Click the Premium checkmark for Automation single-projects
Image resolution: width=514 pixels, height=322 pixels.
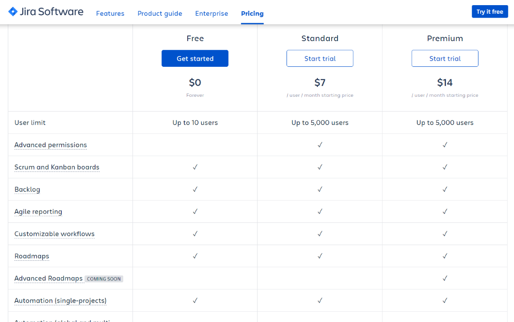(445, 300)
